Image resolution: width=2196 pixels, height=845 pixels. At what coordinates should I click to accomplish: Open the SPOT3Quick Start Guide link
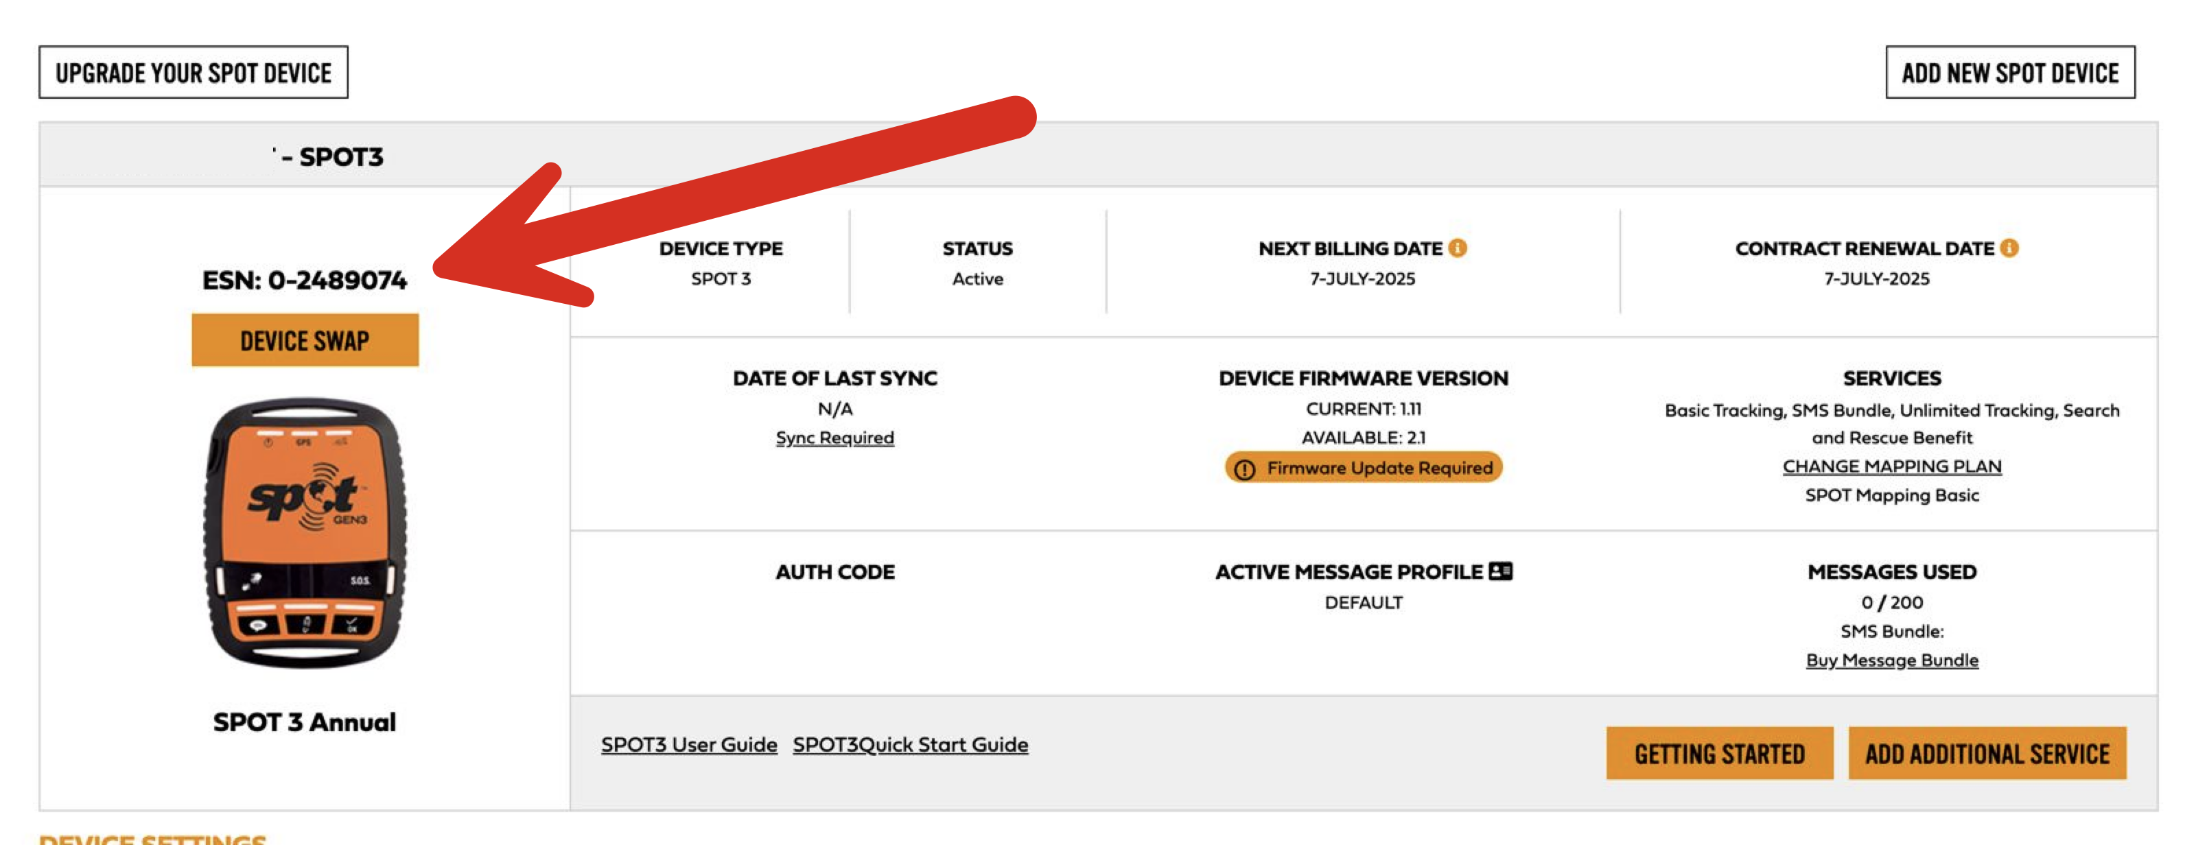(x=911, y=746)
